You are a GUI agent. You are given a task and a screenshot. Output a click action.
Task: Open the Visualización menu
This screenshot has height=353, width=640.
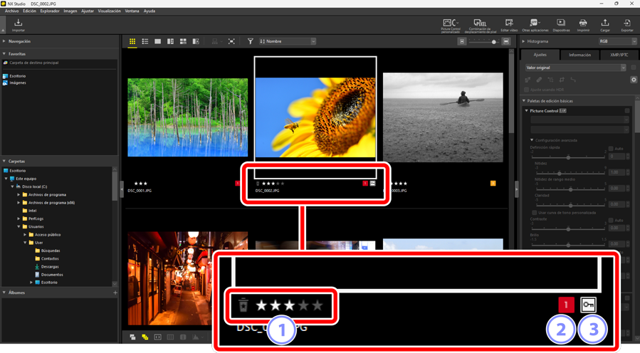pos(109,11)
